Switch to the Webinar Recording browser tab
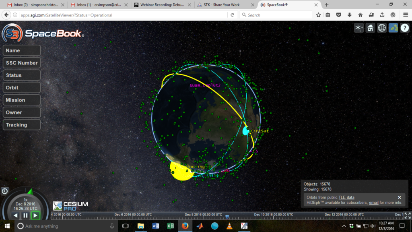The height and width of the screenshot is (232, 412). tap(163, 5)
